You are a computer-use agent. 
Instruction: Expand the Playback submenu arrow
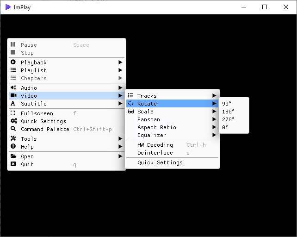tap(120, 62)
